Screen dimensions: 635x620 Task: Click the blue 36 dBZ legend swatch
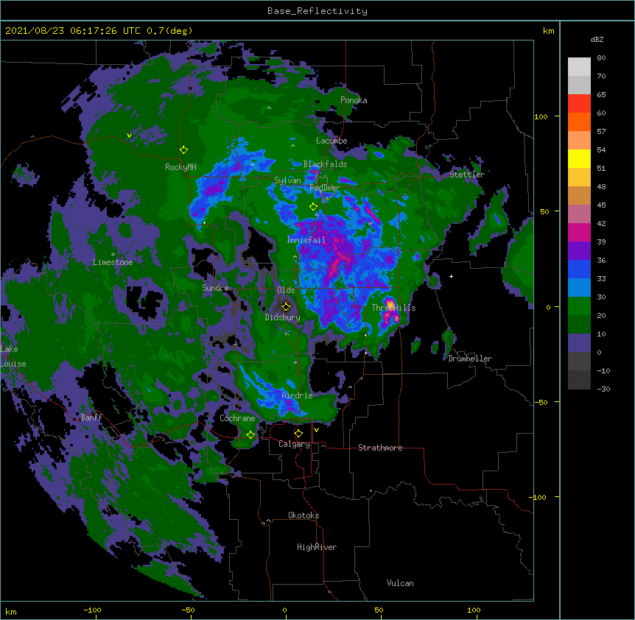(579, 269)
